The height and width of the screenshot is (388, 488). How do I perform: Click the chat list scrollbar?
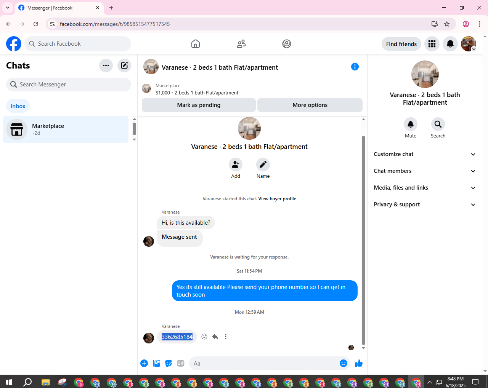click(134, 129)
